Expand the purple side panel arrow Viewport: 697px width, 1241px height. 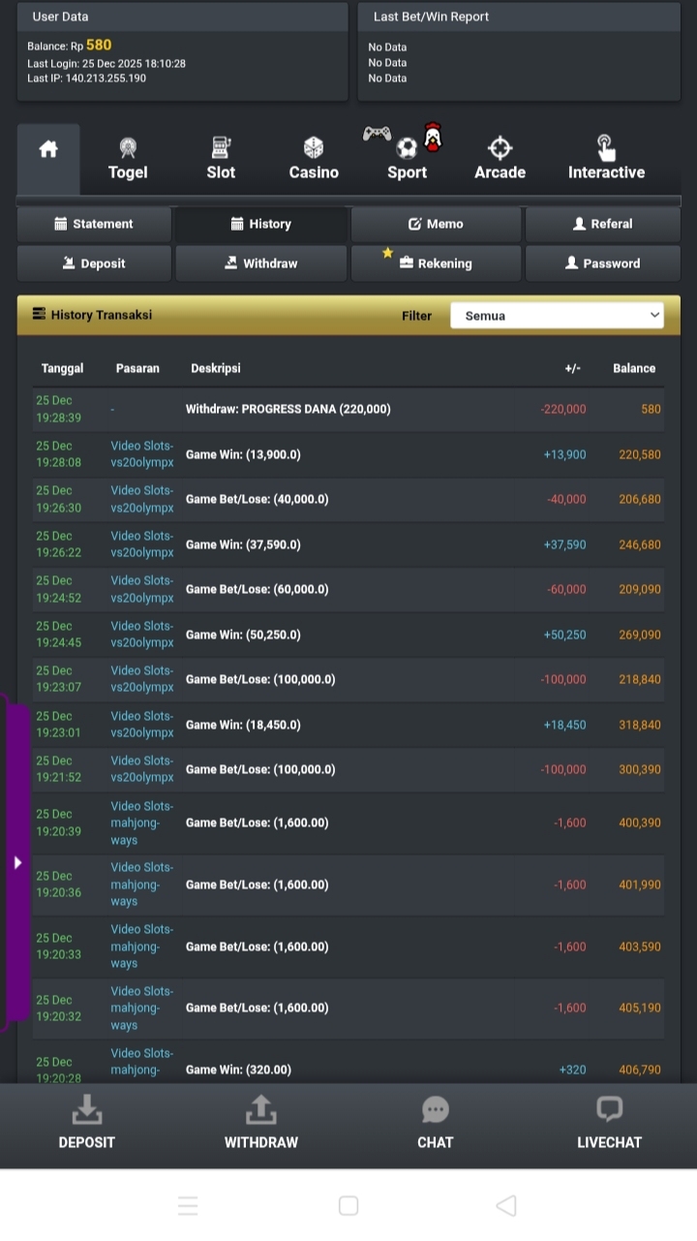click(16, 862)
